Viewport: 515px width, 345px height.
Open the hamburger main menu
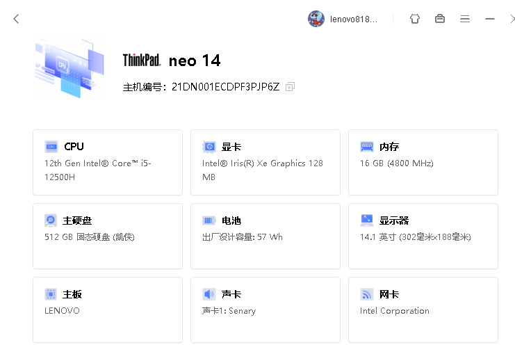coord(465,19)
